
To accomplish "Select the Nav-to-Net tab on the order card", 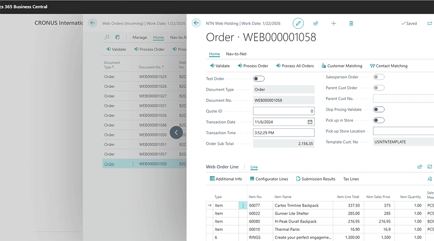I will pyautogui.click(x=236, y=54).
